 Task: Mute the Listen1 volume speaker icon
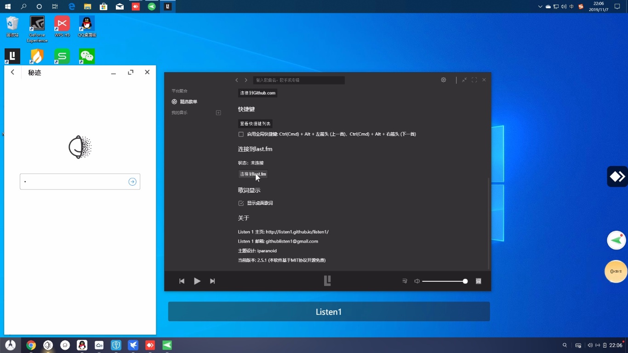click(417, 281)
